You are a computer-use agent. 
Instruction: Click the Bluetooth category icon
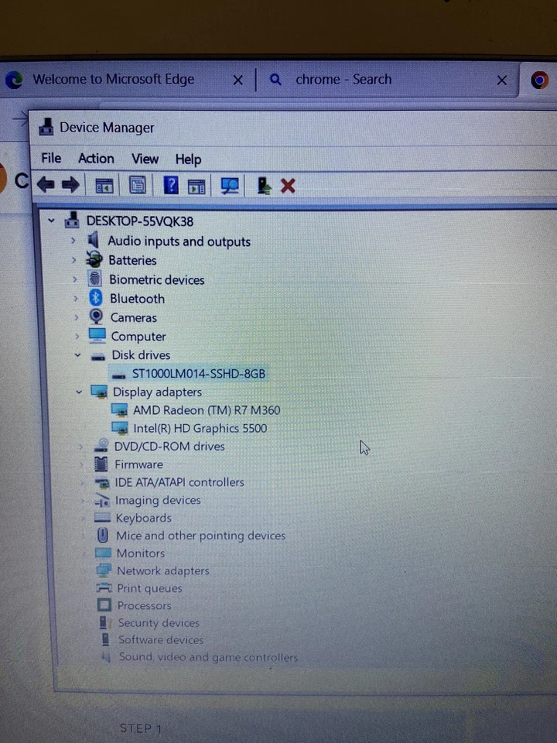pyautogui.click(x=96, y=297)
